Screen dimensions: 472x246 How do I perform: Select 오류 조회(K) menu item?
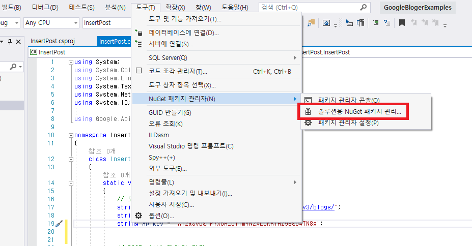click(217, 124)
